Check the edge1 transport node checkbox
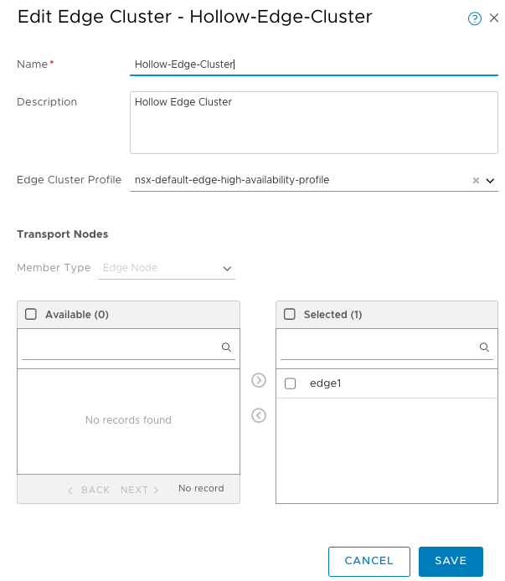Viewport: 505px width, 581px height. (291, 383)
